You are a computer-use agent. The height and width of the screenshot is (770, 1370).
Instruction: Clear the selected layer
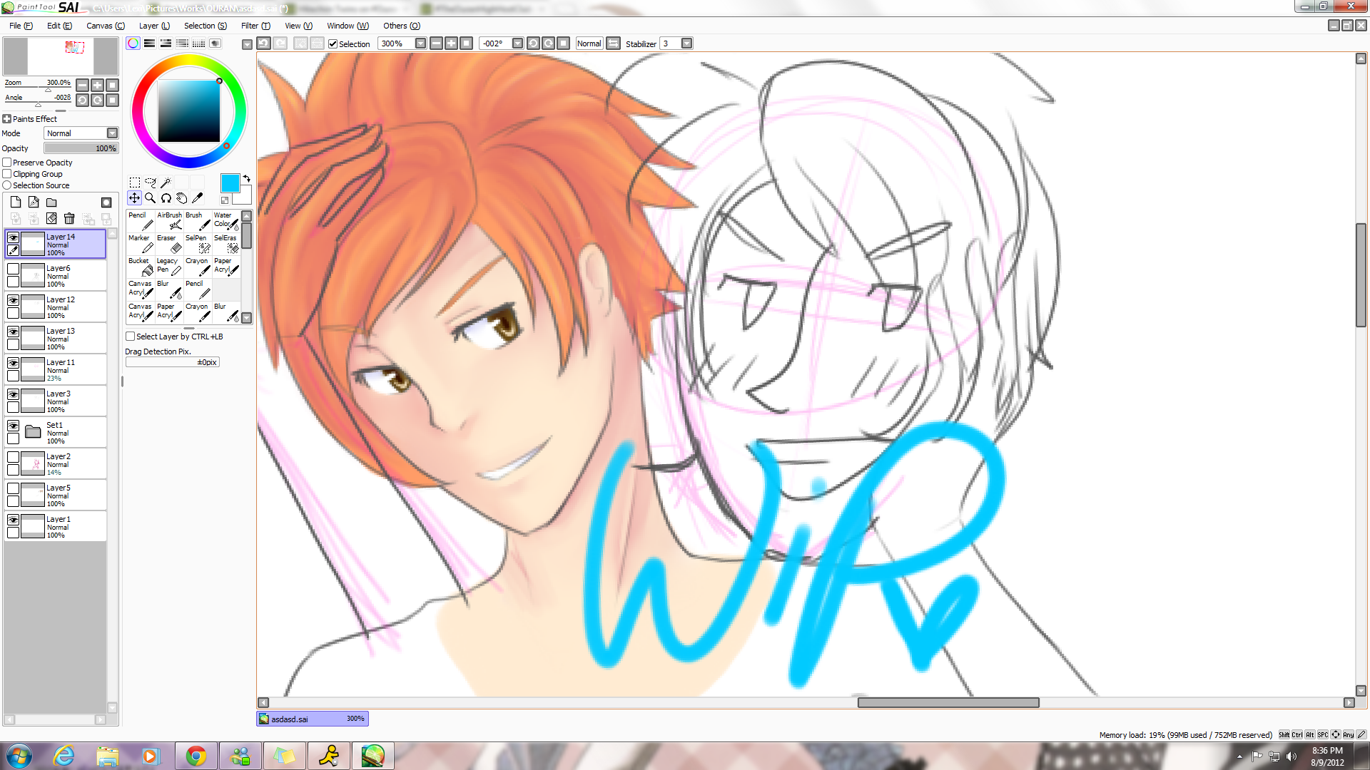click(51, 218)
